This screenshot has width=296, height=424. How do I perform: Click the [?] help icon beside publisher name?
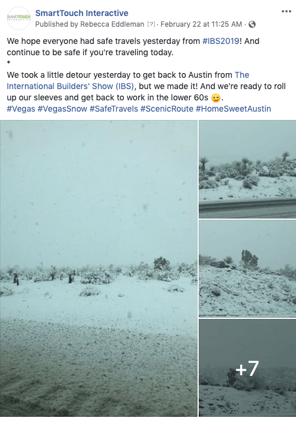click(x=151, y=24)
